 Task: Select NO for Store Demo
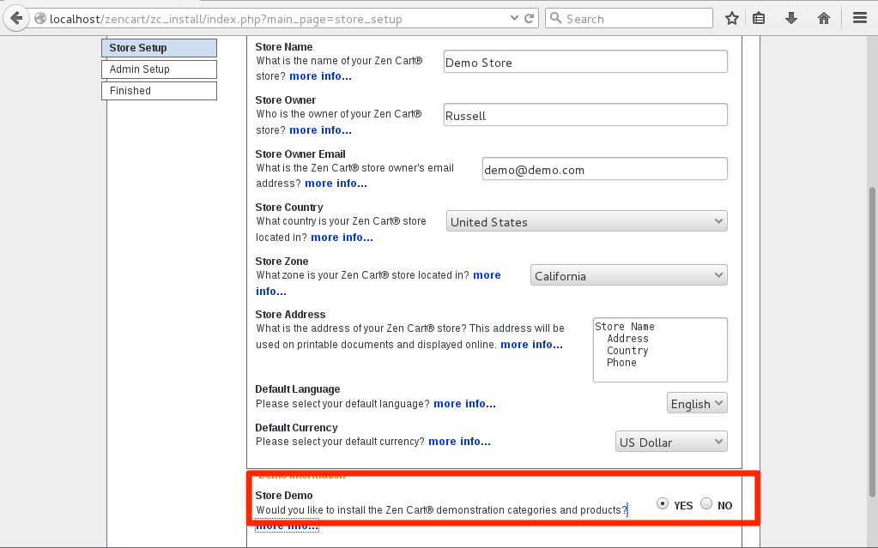pos(706,503)
